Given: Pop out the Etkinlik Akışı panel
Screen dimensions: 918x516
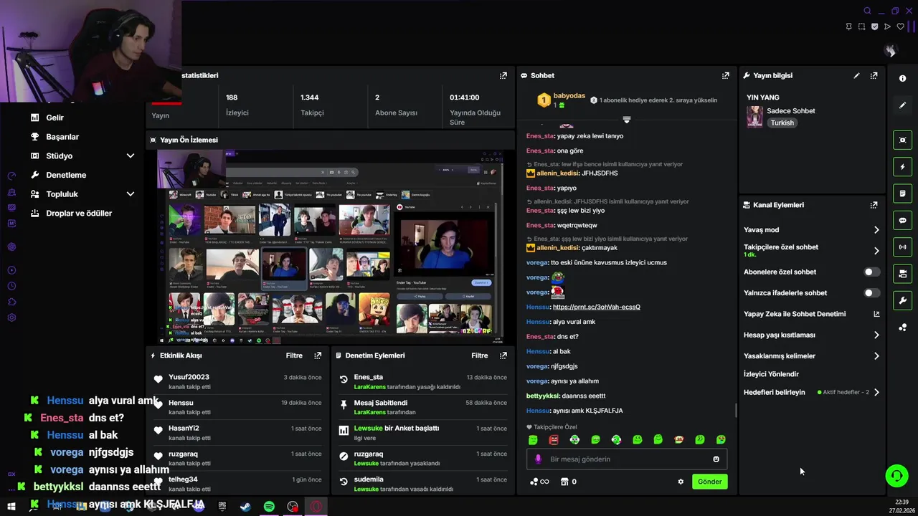Looking at the screenshot, I should pos(318,355).
